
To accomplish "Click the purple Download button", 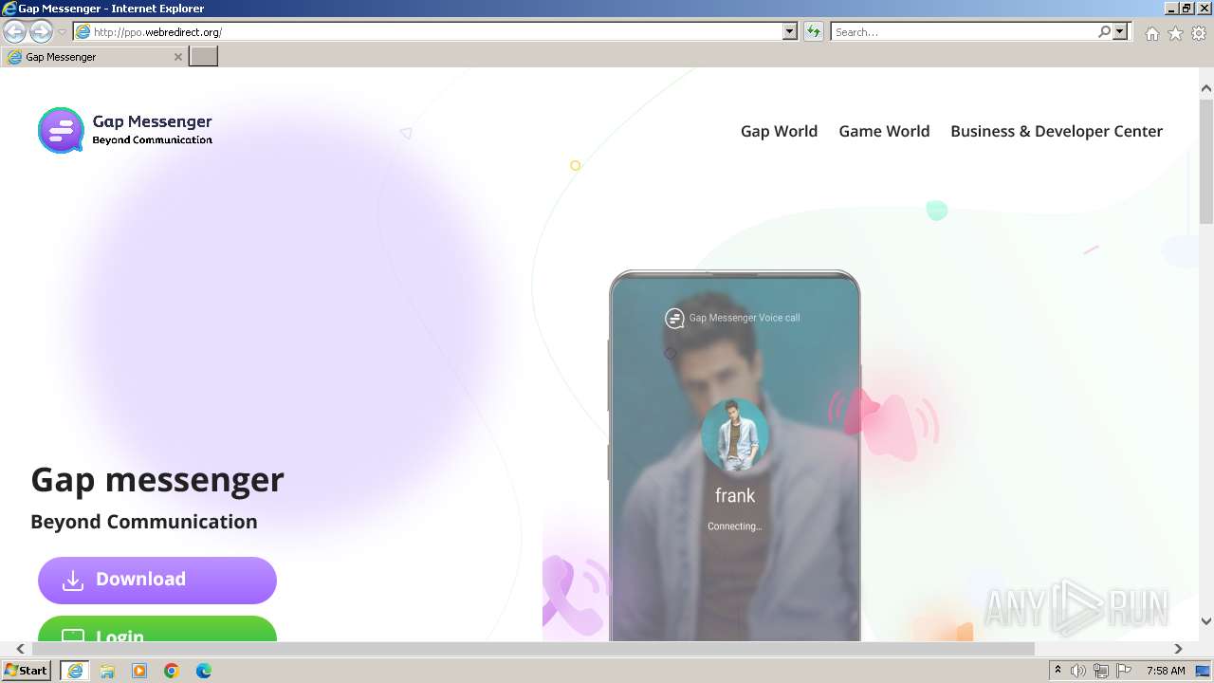I will (157, 580).
